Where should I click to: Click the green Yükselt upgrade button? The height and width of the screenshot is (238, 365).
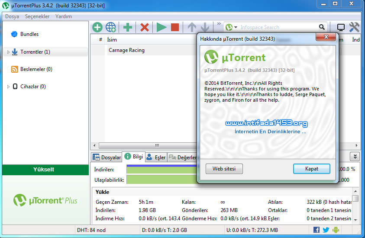[45, 170]
